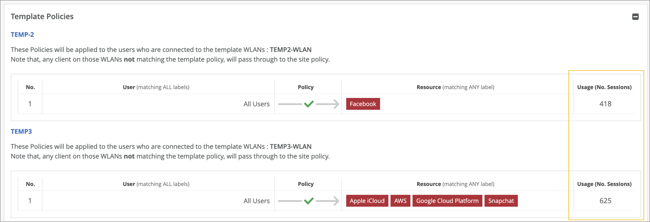Screen dimensions: 650x222
Task: Collapse the Template Policies section
Action: click(x=635, y=17)
